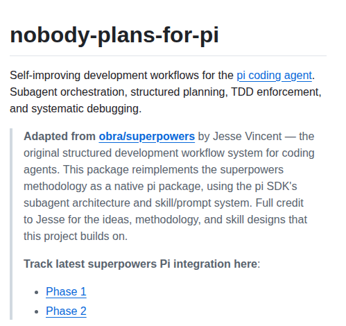Viewport: 346px width, 326px height.
Task: Click the nobody-plans-for-pi heading
Action: coord(114,35)
